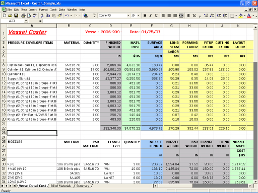Screen dimensions: 258x193
Task: Save the workbook with the floppy icon
Action: click(x=16, y=16)
